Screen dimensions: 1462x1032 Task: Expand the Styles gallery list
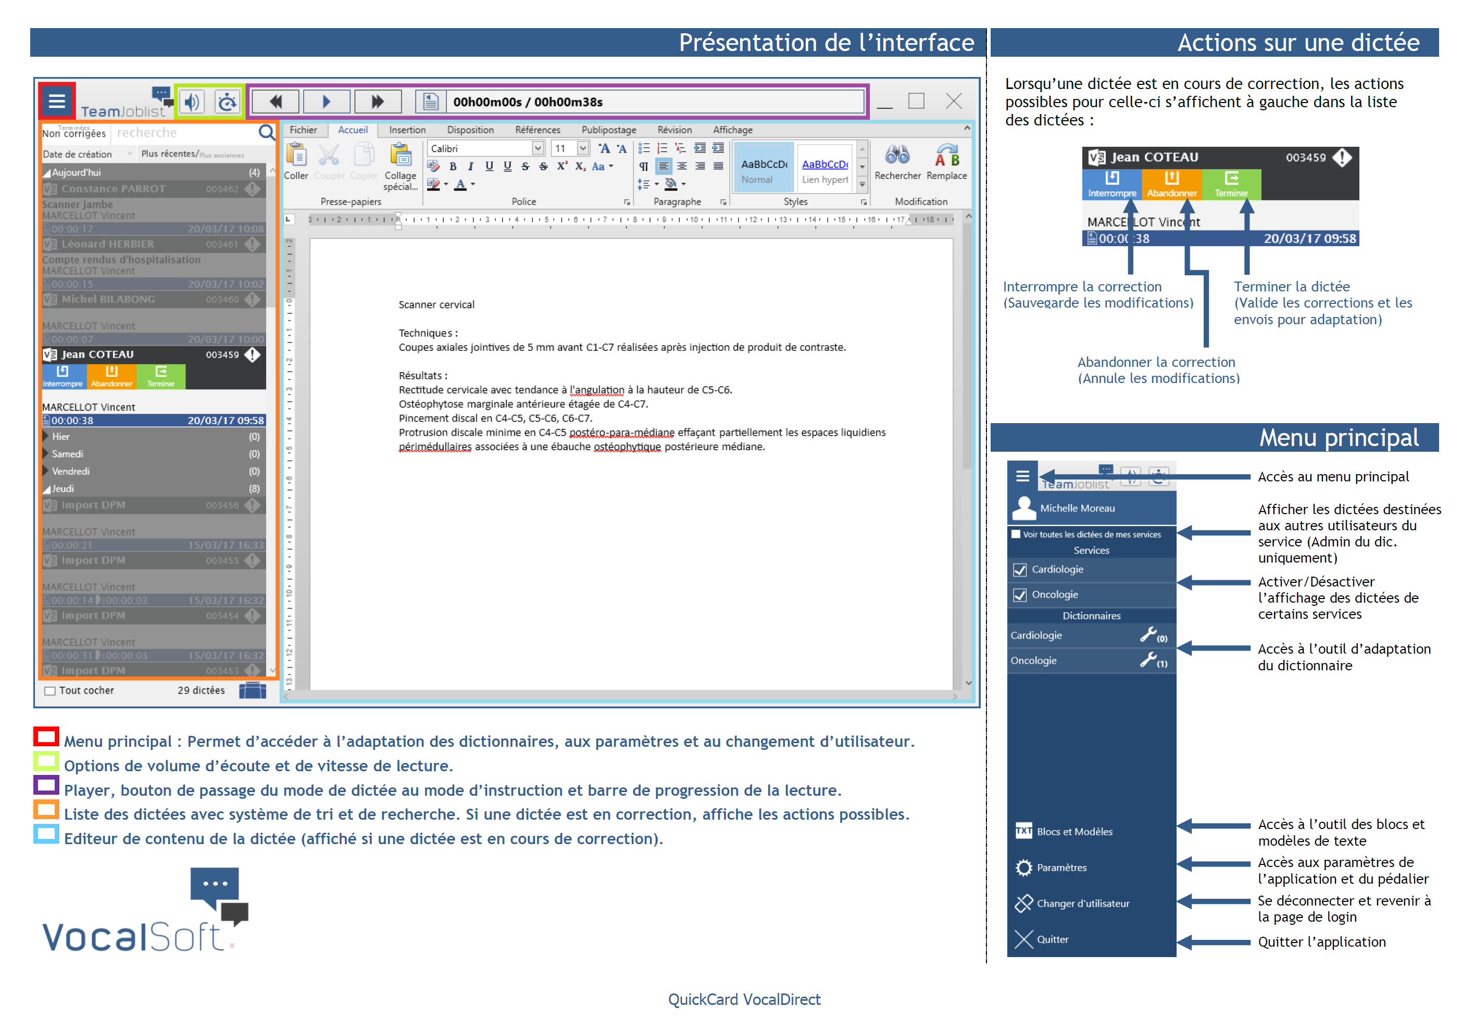(862, 184)
